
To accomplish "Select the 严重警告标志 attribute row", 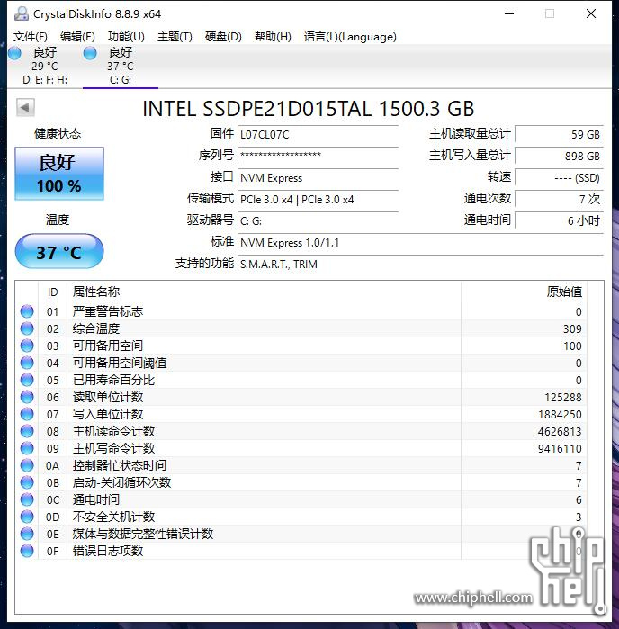I will [301, 311].
